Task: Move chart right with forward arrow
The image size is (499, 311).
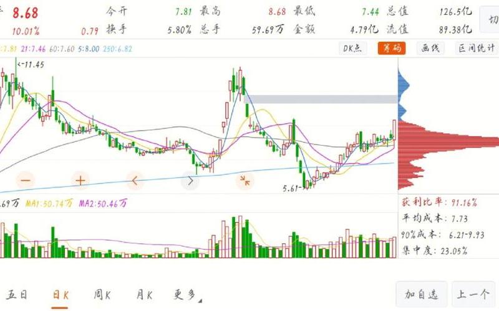Action: point(190,181)
